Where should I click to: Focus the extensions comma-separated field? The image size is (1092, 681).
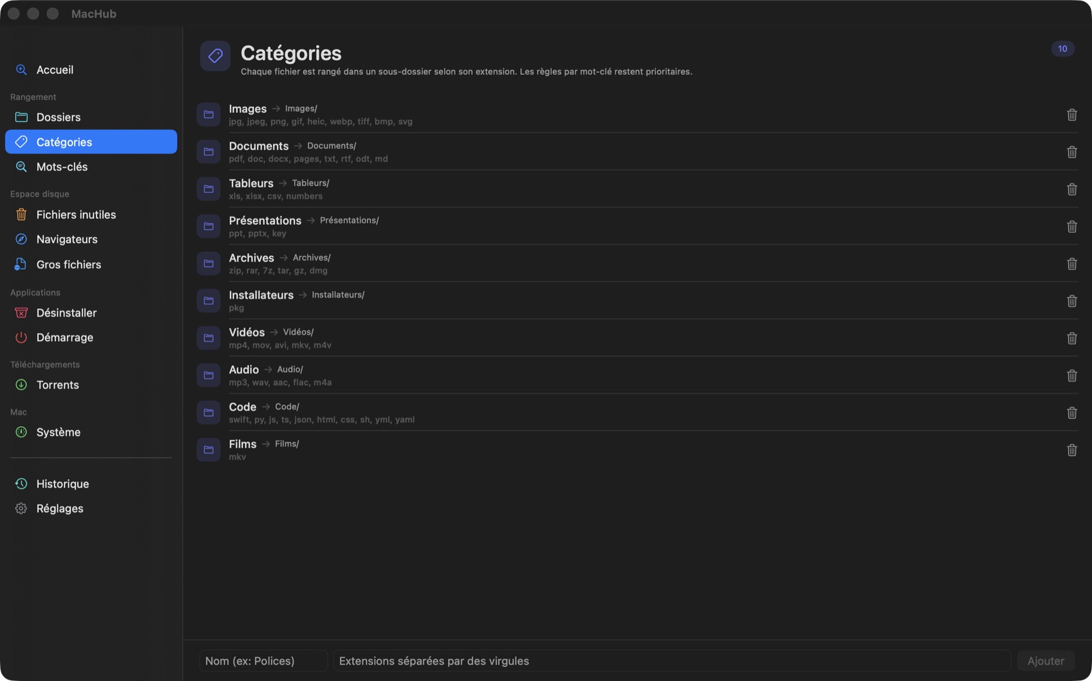click(672, 661)
